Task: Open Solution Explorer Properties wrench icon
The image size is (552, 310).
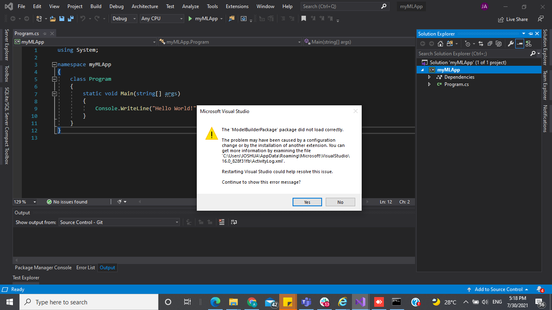Action: 511,43
